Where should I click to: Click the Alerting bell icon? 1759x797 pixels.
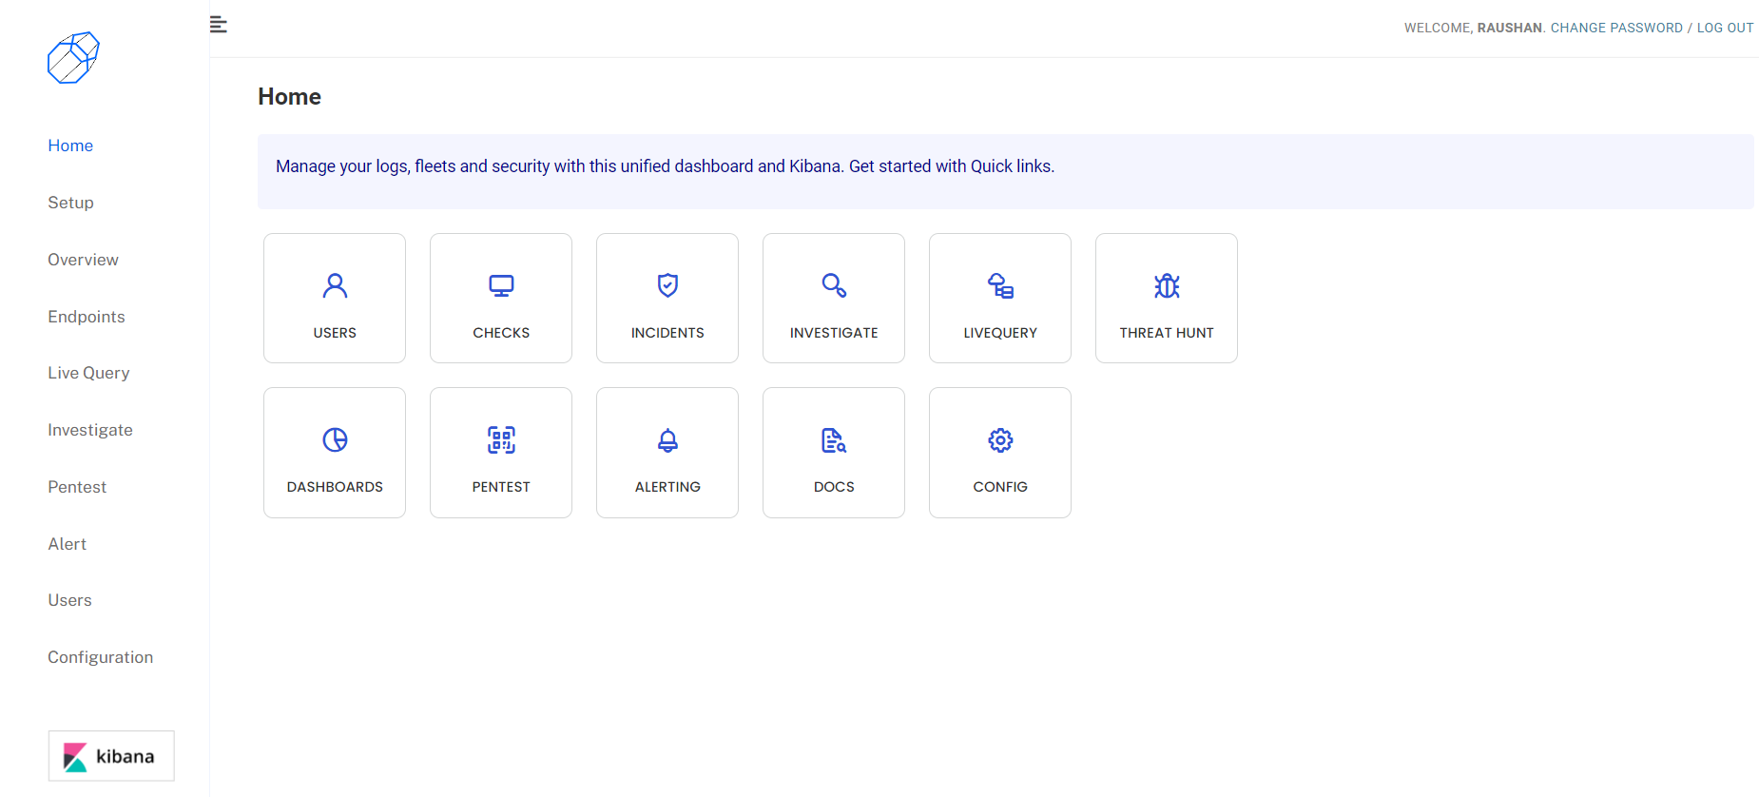click(667, 440)
